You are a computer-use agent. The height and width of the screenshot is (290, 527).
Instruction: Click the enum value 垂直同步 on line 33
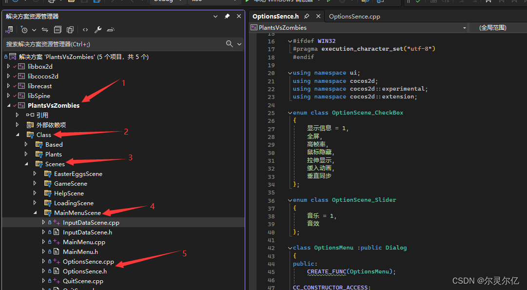pos(319,176)
